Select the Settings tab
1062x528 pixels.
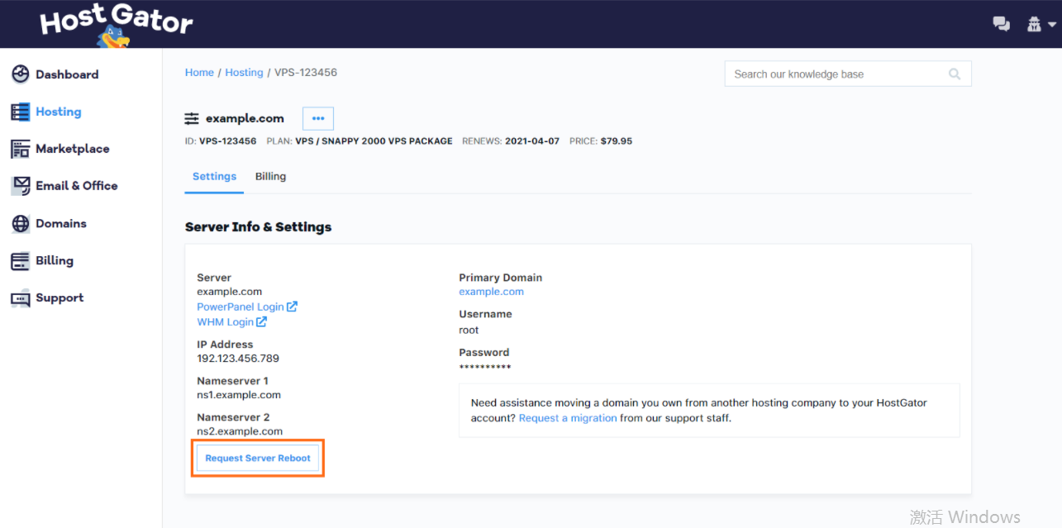[214, 177]
